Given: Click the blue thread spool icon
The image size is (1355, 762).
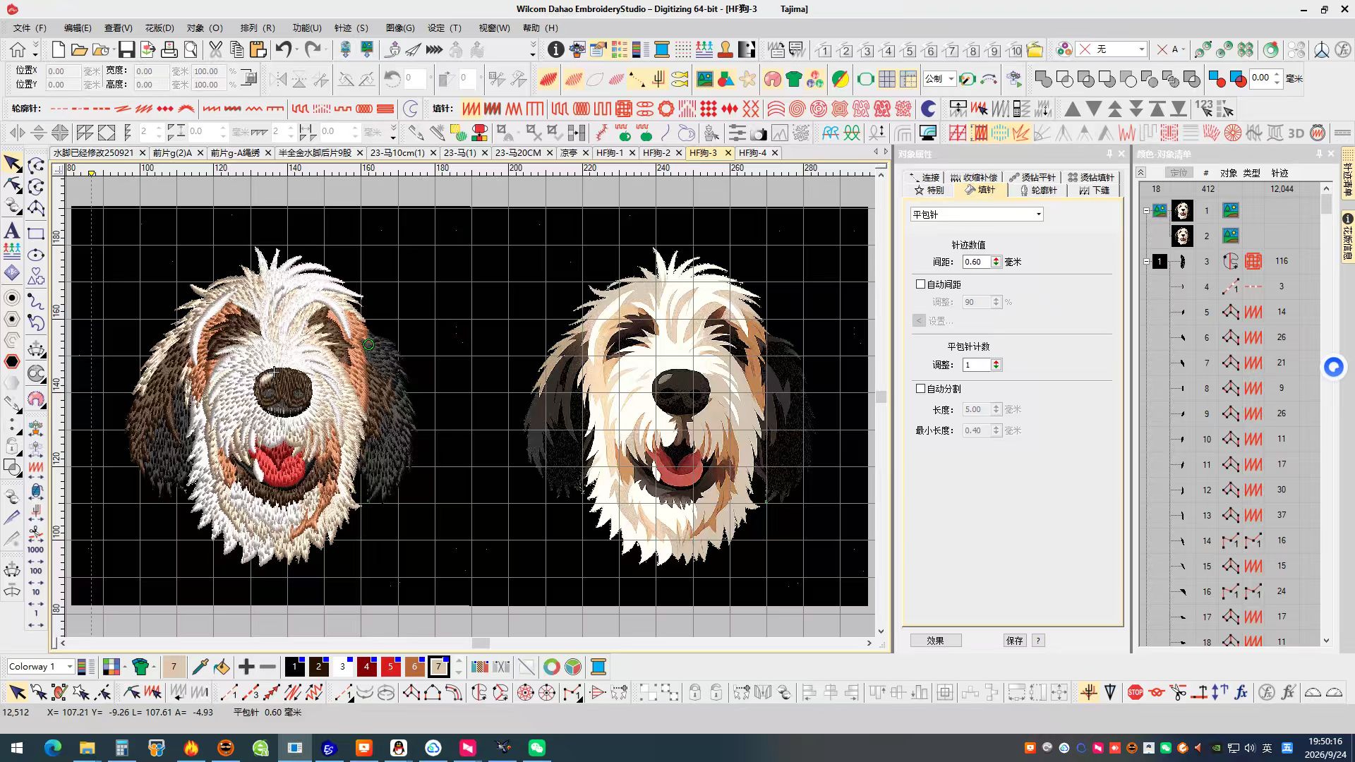Looking at the screenshot, I should click(598, 667).
